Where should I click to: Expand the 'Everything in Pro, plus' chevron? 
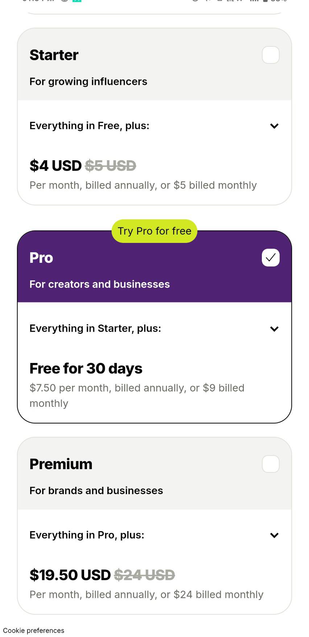274,535
